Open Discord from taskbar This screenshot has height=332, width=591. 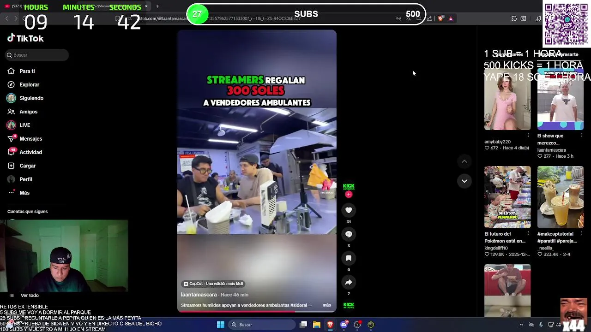click(344, 325)
